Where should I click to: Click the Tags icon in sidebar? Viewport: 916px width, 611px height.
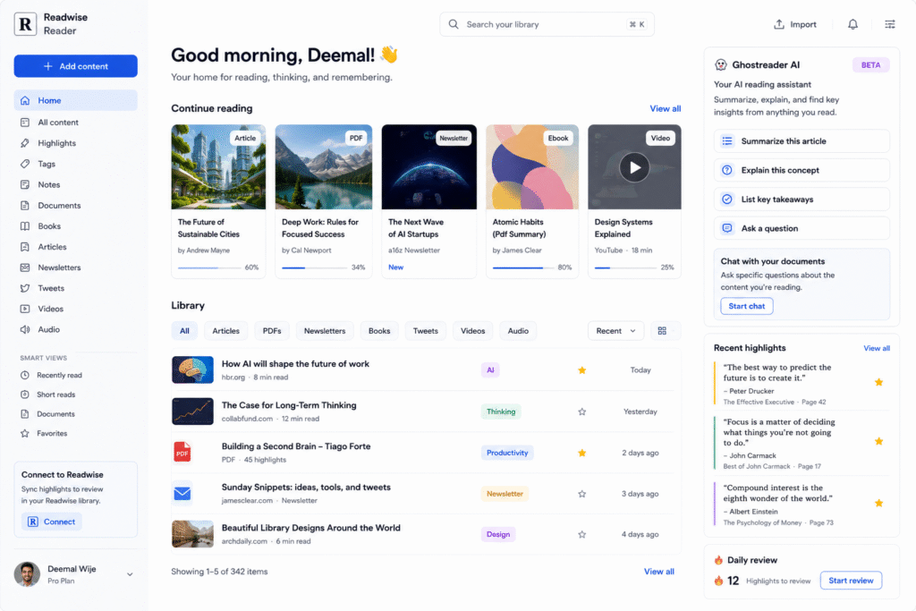[x=24, y=164]
